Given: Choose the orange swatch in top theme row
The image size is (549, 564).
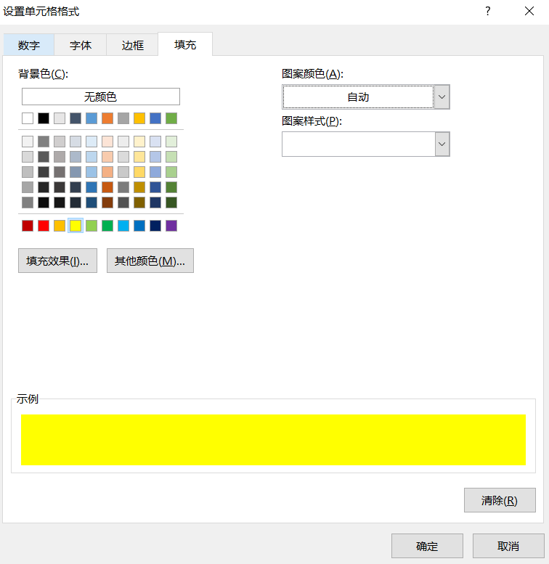Looking at the screenshot, I should (107, 118).
